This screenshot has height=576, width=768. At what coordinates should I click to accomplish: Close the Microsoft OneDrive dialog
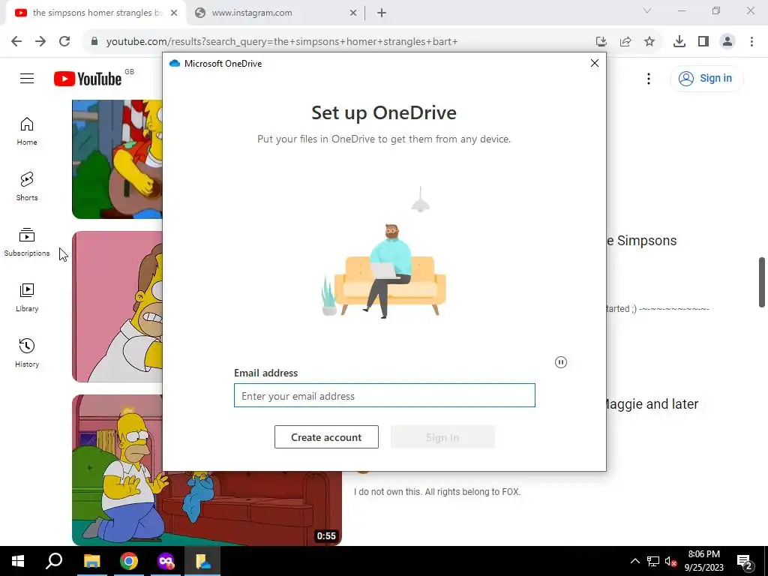pyautogui.click(x=595, y=63)
